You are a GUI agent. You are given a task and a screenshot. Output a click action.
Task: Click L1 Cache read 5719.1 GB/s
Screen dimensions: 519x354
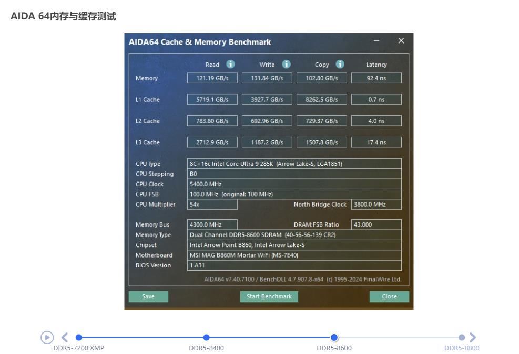(212, 100)
